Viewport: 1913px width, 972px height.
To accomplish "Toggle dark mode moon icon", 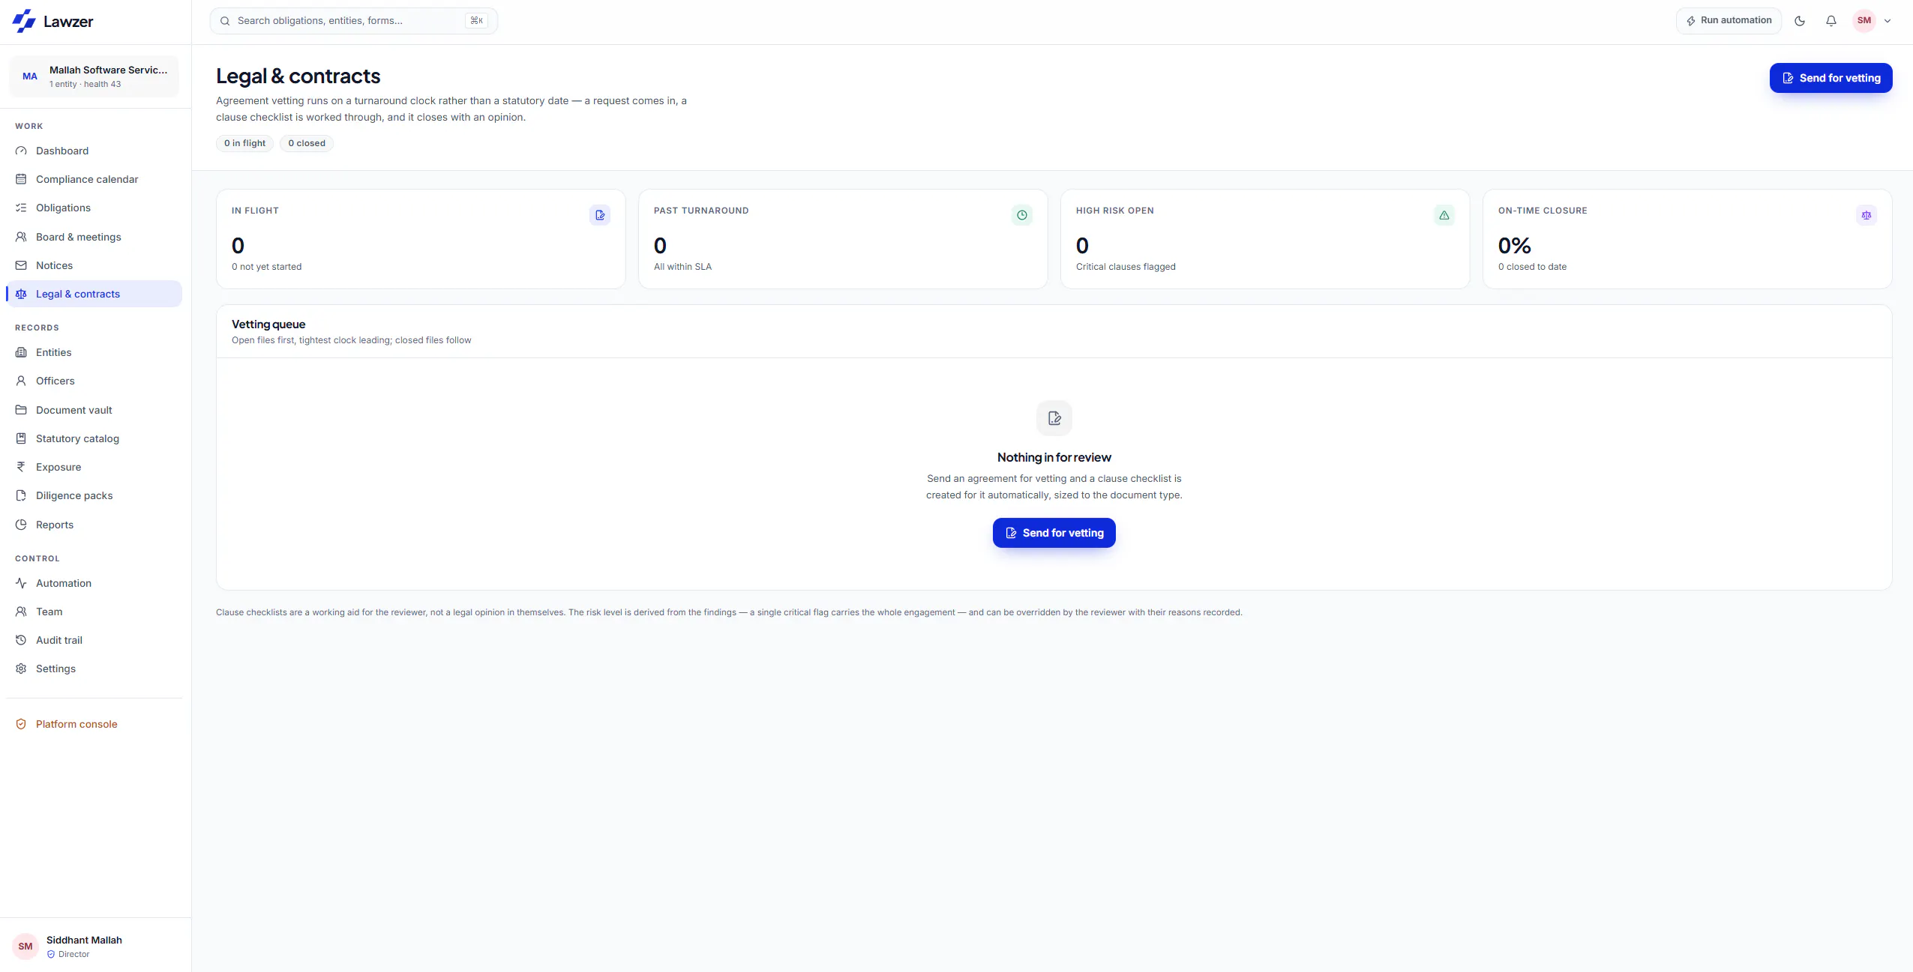I will coord(1800,21).
